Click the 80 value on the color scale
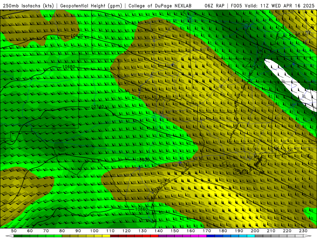Viewport: 317px width, 238px height. 62,231
